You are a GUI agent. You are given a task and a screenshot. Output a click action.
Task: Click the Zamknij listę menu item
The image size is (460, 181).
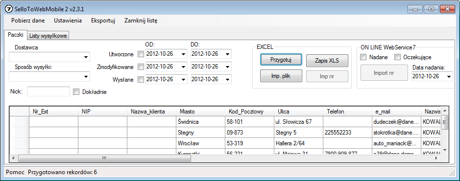pos(141,21)
